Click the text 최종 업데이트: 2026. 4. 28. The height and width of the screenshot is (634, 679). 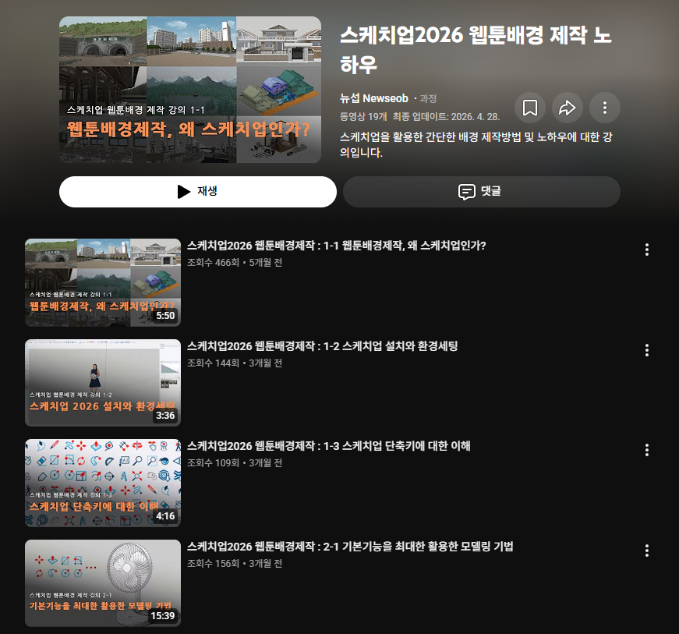[447, 116]
